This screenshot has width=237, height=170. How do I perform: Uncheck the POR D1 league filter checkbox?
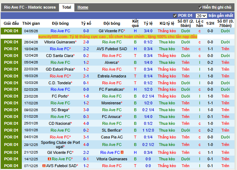pyautogui.click(x=175, y=16)
